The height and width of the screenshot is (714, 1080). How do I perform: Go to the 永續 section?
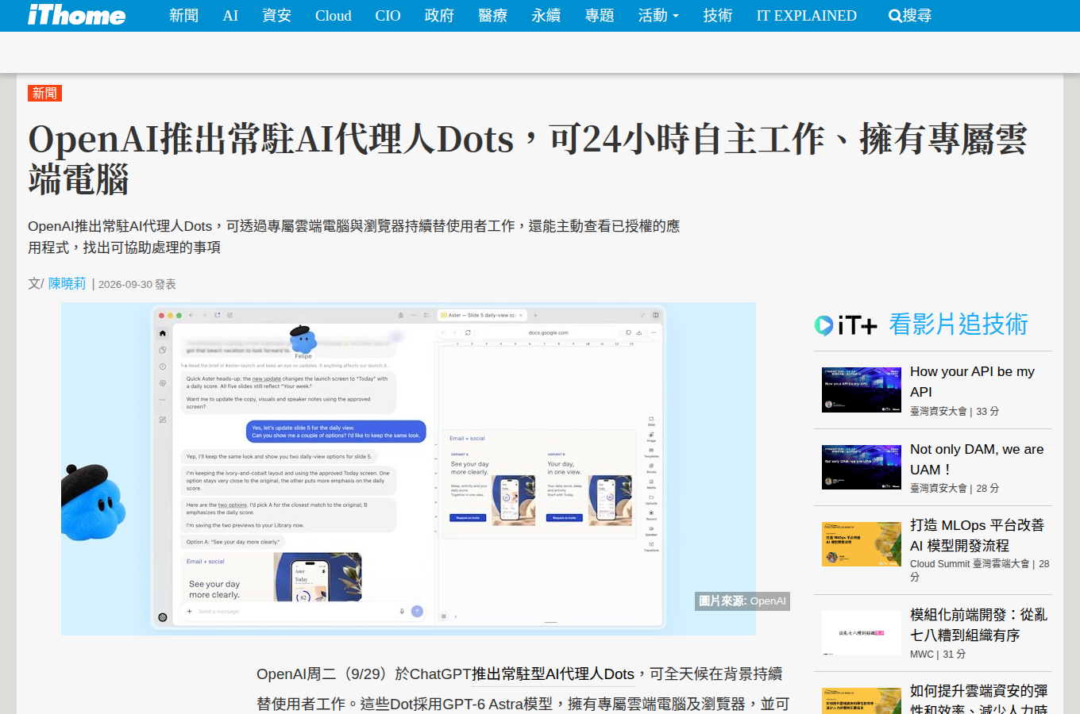click(x=546, y=16)
